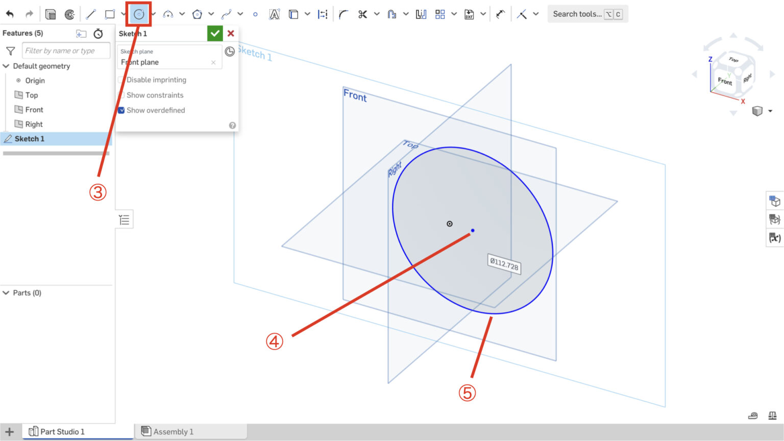Select the Trim tool with scissors icon
The image size is (784, 441).
(363, 14)
